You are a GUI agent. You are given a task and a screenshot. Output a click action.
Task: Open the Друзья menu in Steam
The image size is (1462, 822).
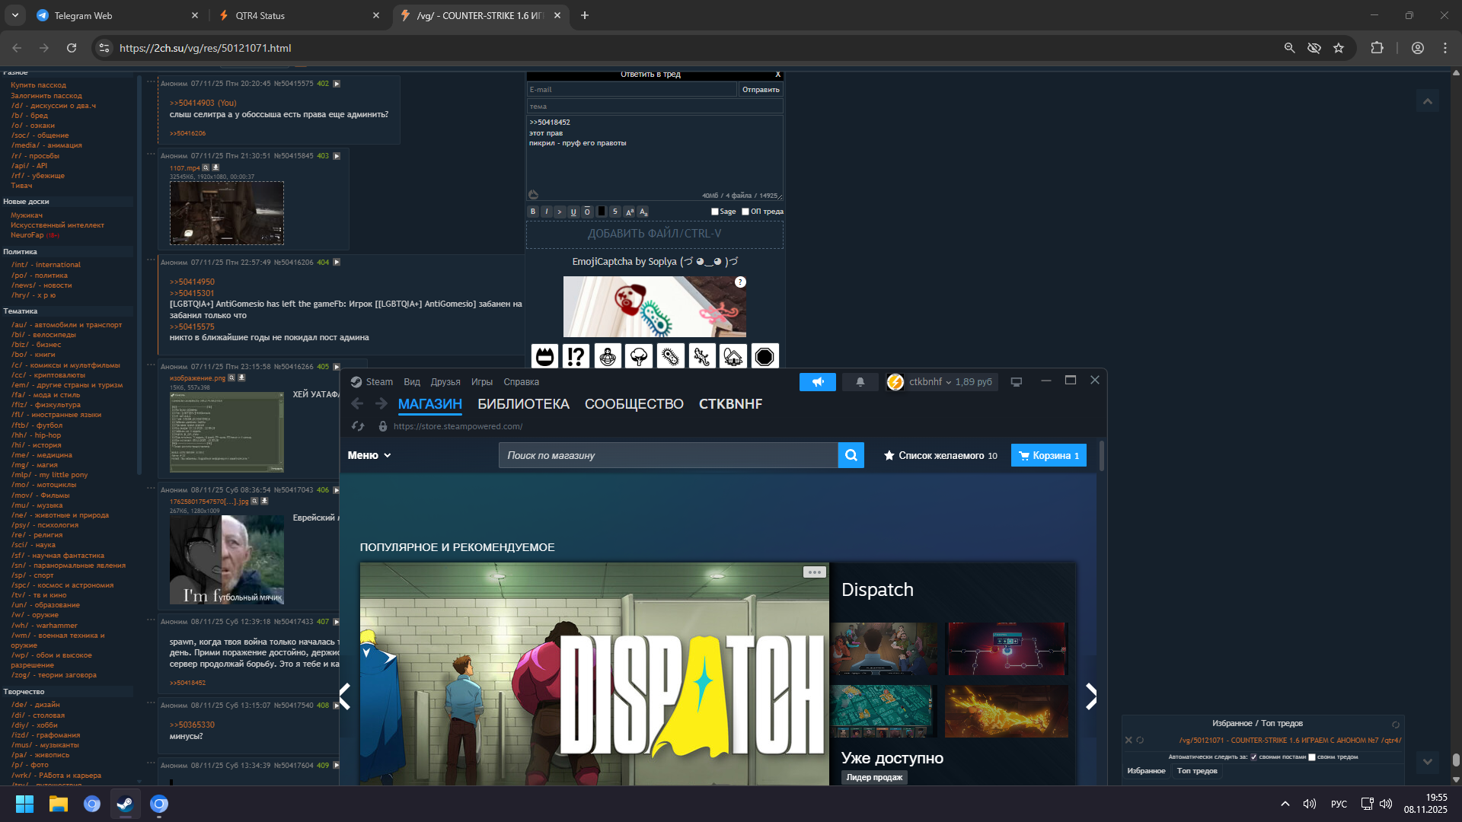coord(445,382)
